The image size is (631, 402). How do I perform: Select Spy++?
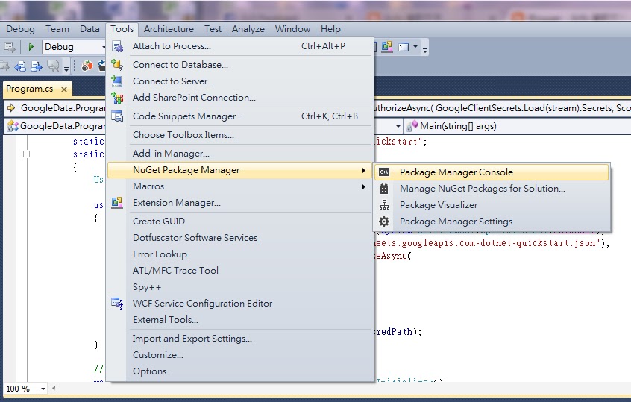point(240,287)
